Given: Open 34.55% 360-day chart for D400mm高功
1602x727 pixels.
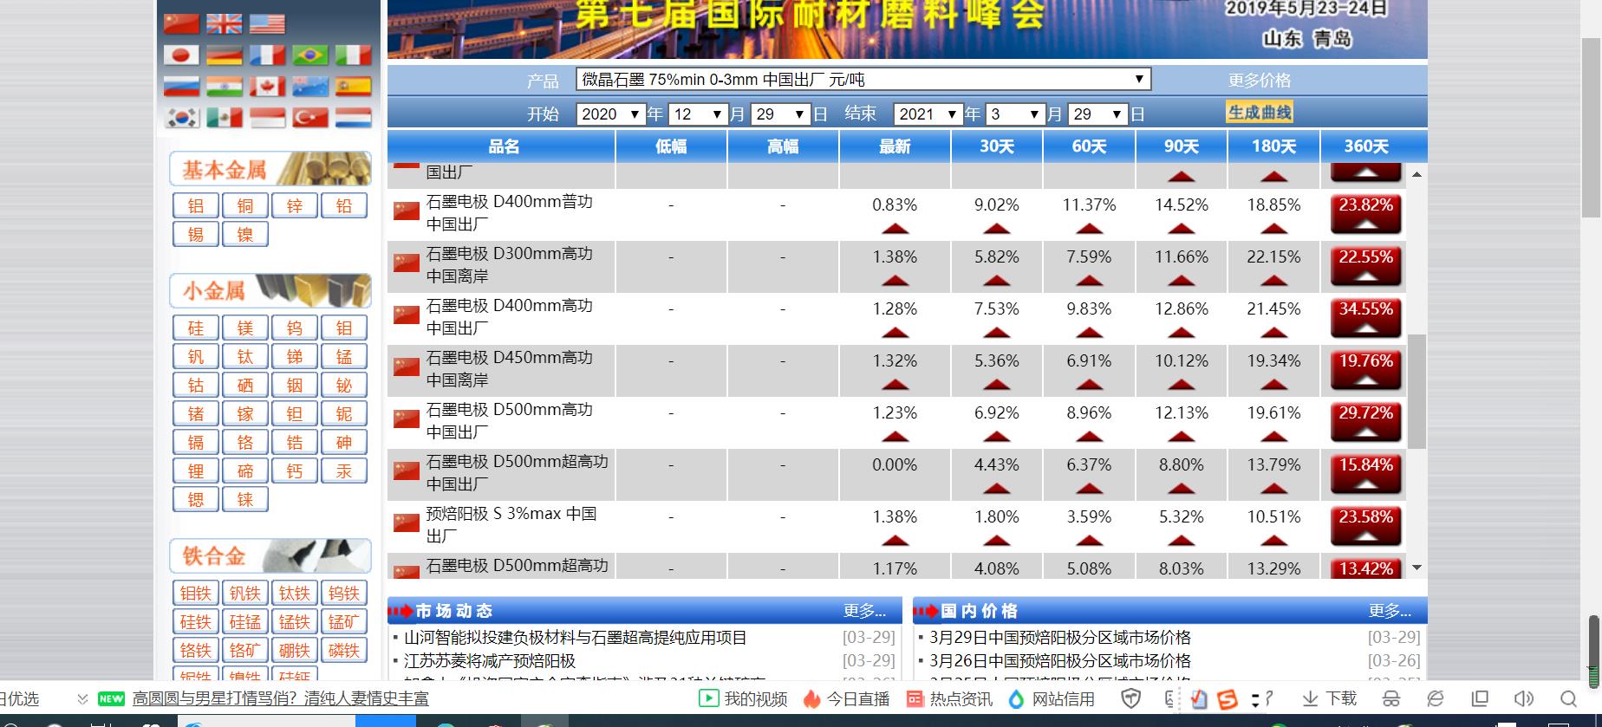Looking at the screenshot, I should 1366,318.
